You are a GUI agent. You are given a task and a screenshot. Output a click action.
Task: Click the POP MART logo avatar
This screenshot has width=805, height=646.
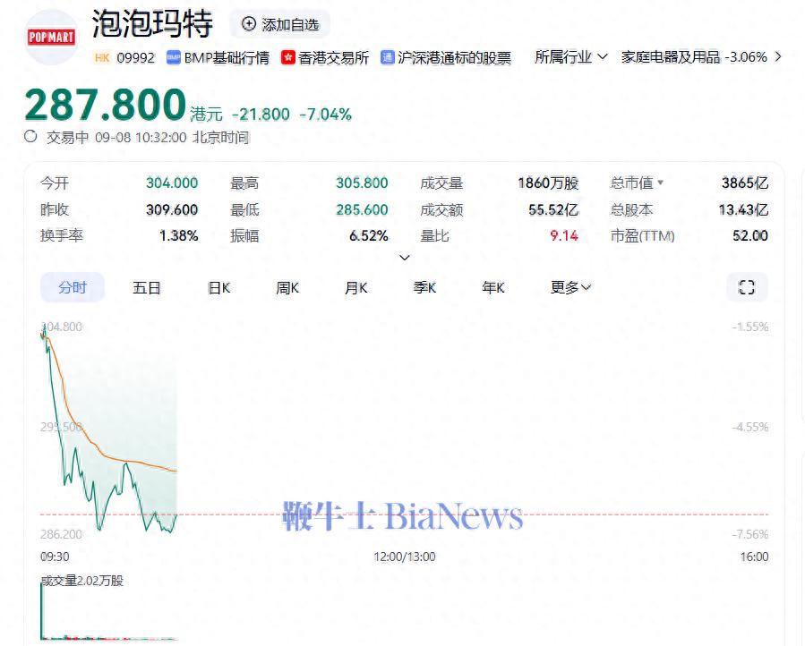[51, 38]
